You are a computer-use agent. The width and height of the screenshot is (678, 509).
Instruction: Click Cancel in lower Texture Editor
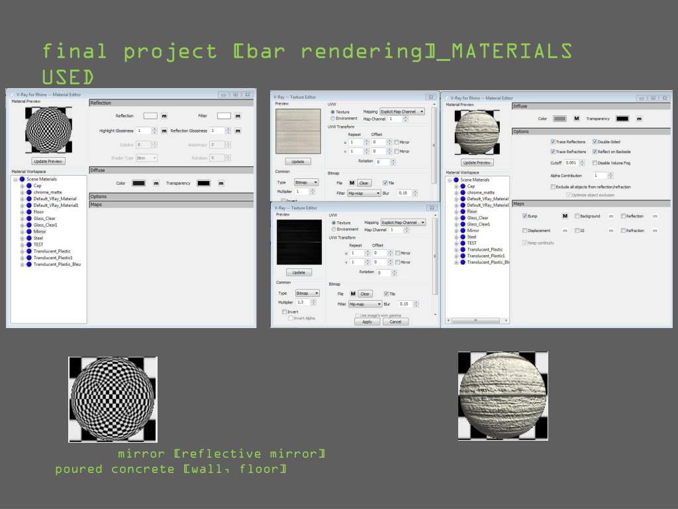[396, 321]
